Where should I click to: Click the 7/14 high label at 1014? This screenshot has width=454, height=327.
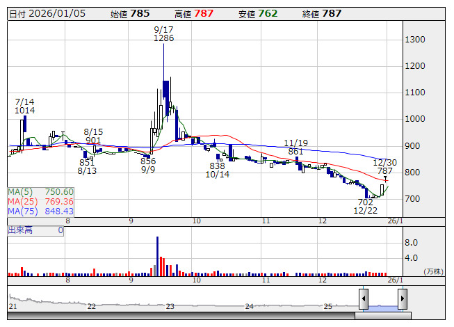tap(24, 106)
